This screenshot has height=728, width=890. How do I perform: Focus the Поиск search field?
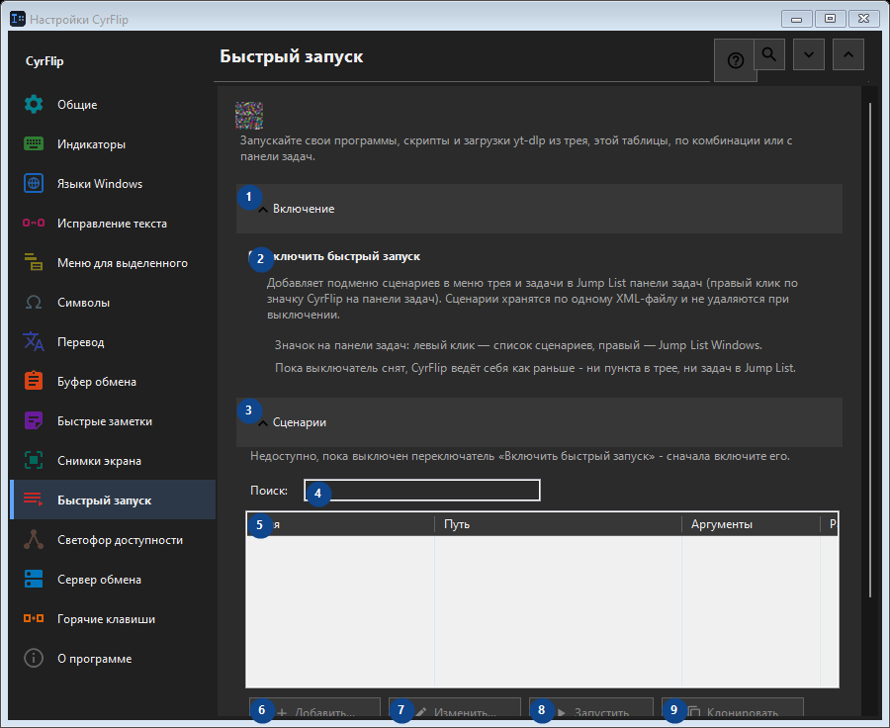(422, 490)
